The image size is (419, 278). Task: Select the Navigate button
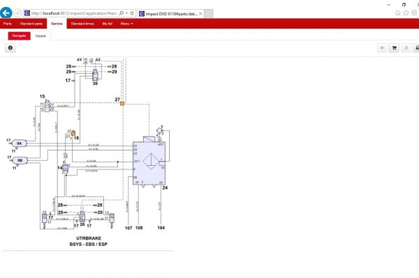click(20, 36)
